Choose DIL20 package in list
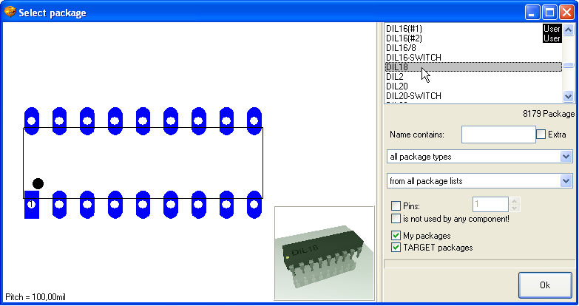579x306 pixels. pyautogui.click(x=397, y=86)
